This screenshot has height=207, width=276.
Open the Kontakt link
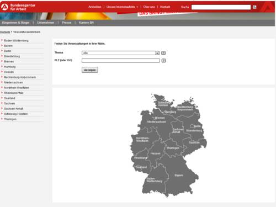(165, 7)
